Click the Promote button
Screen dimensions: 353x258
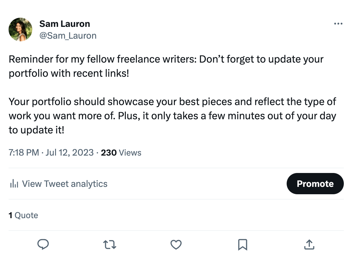[315, 184]
